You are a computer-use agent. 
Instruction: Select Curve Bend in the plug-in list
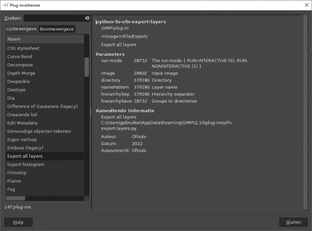45,57
